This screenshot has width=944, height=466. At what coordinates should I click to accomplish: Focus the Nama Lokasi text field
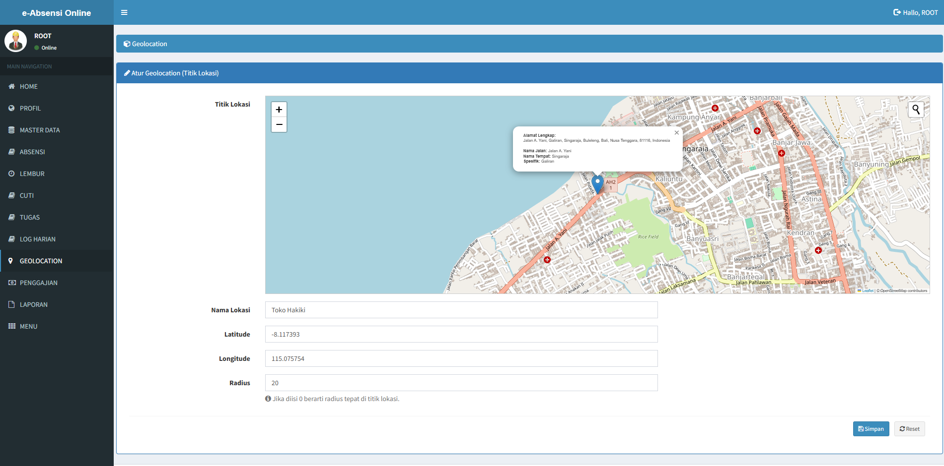pyautogui.click(x=461, y=310)
